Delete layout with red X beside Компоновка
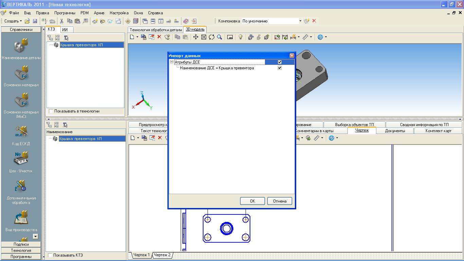Viewport: 464px width, 261px height. [314, 21]
